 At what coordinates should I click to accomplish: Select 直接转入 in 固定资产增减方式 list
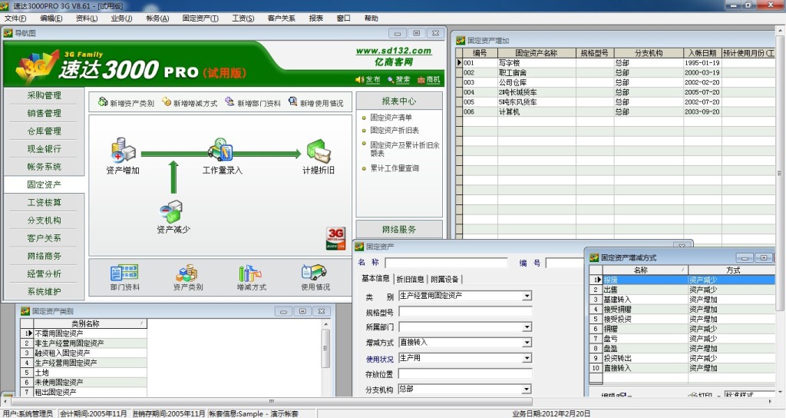click(x=682, y=368)
